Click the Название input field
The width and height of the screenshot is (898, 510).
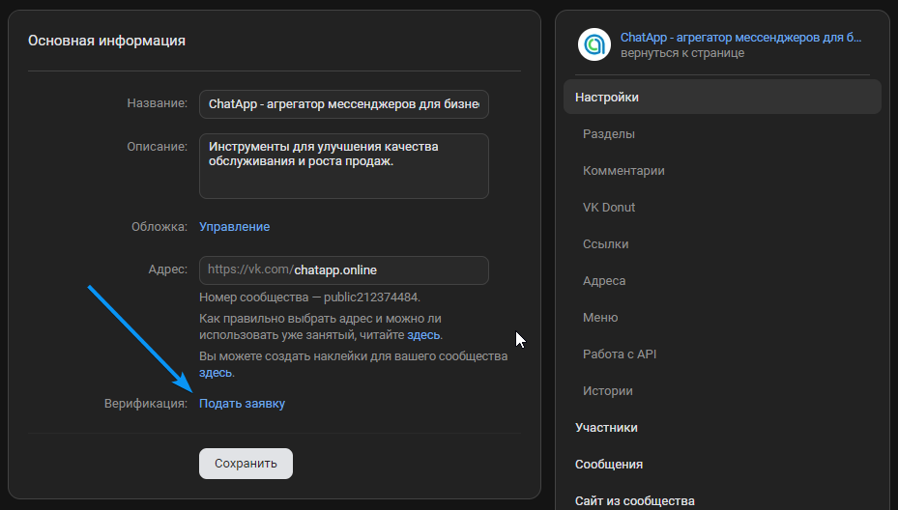click(x=343, y=104)
